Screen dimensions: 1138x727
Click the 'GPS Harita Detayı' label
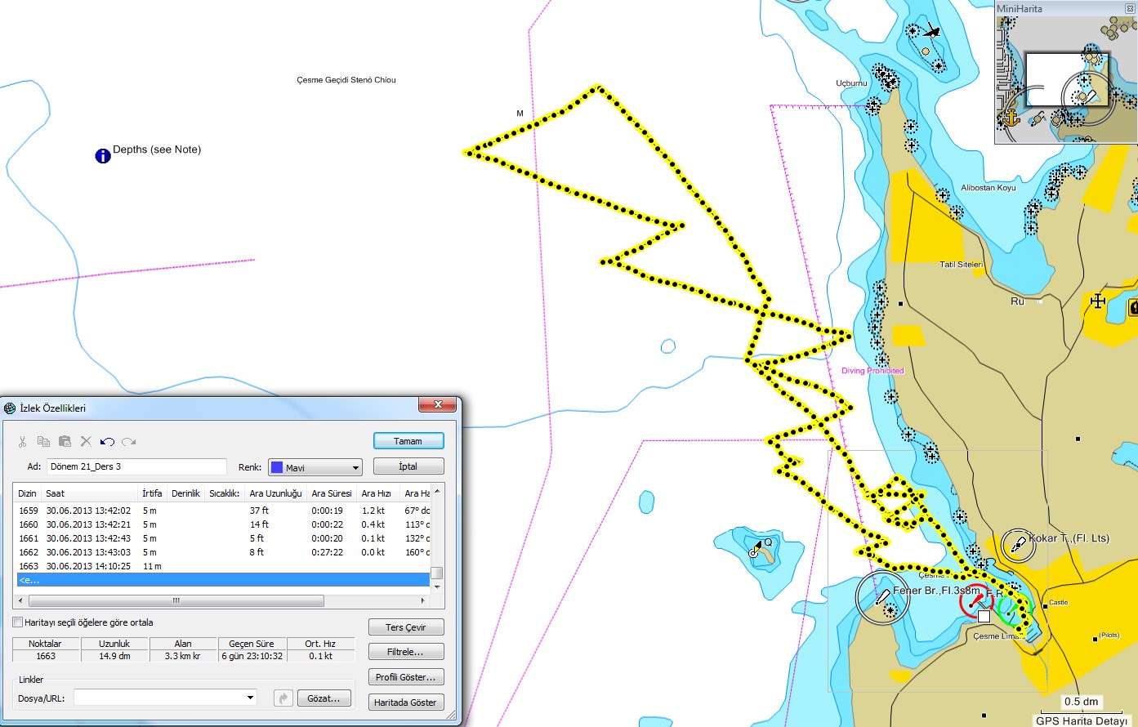pyautogui.click(x=1082, y=720)
